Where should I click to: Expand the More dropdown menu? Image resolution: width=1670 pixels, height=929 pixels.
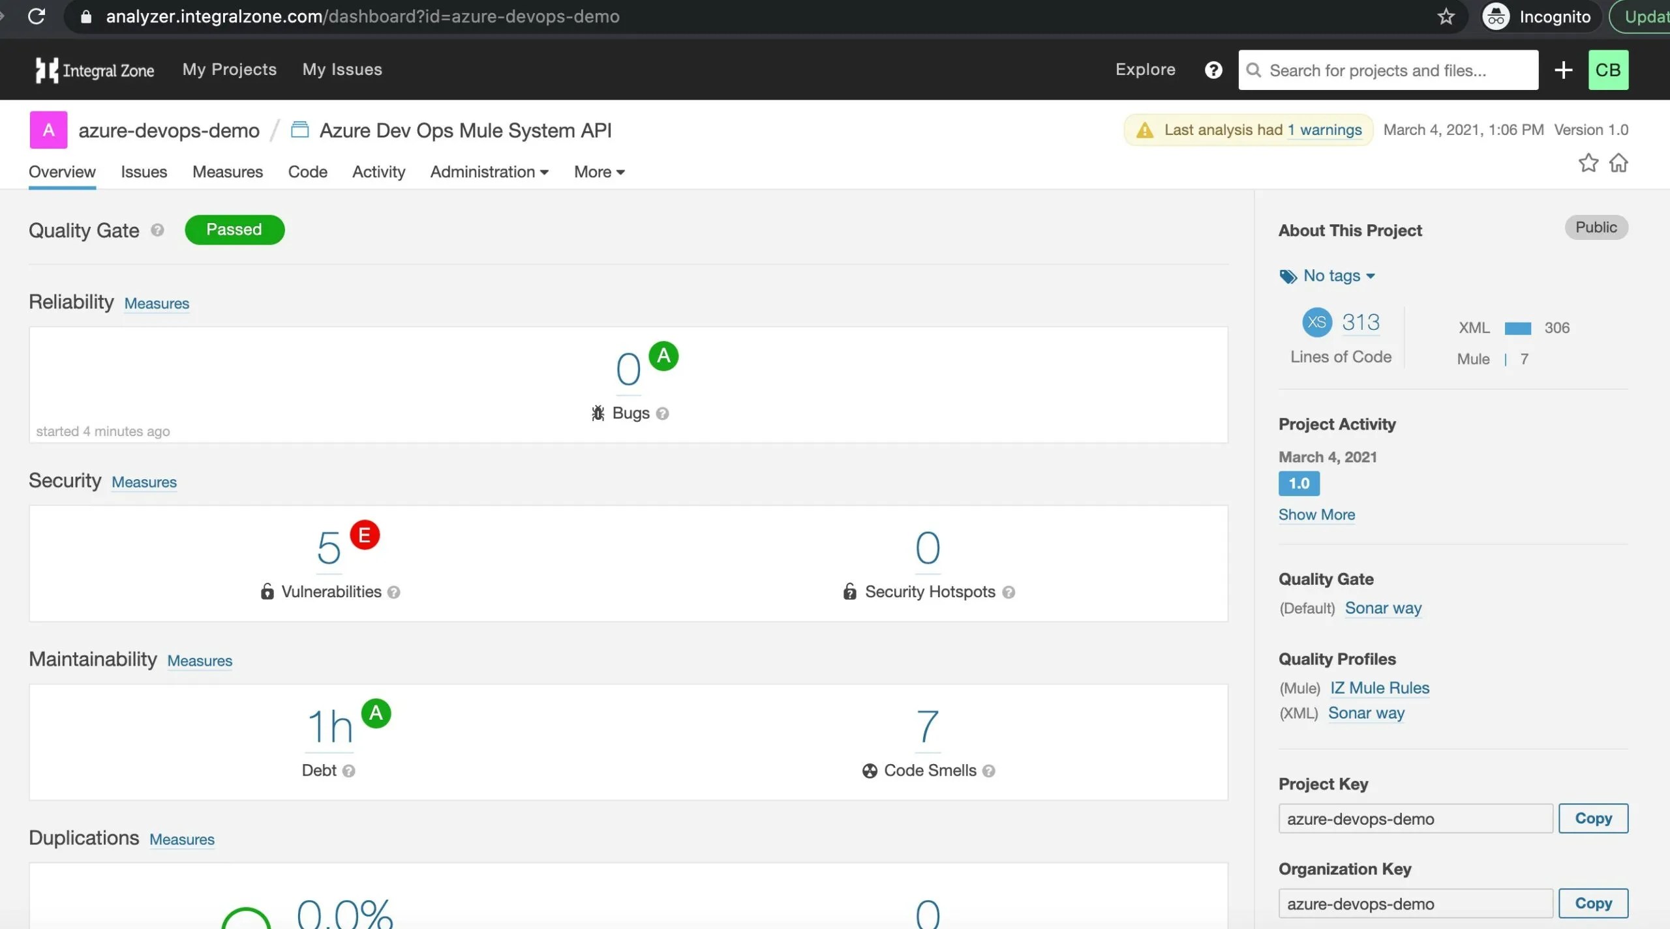click(599, 172)
